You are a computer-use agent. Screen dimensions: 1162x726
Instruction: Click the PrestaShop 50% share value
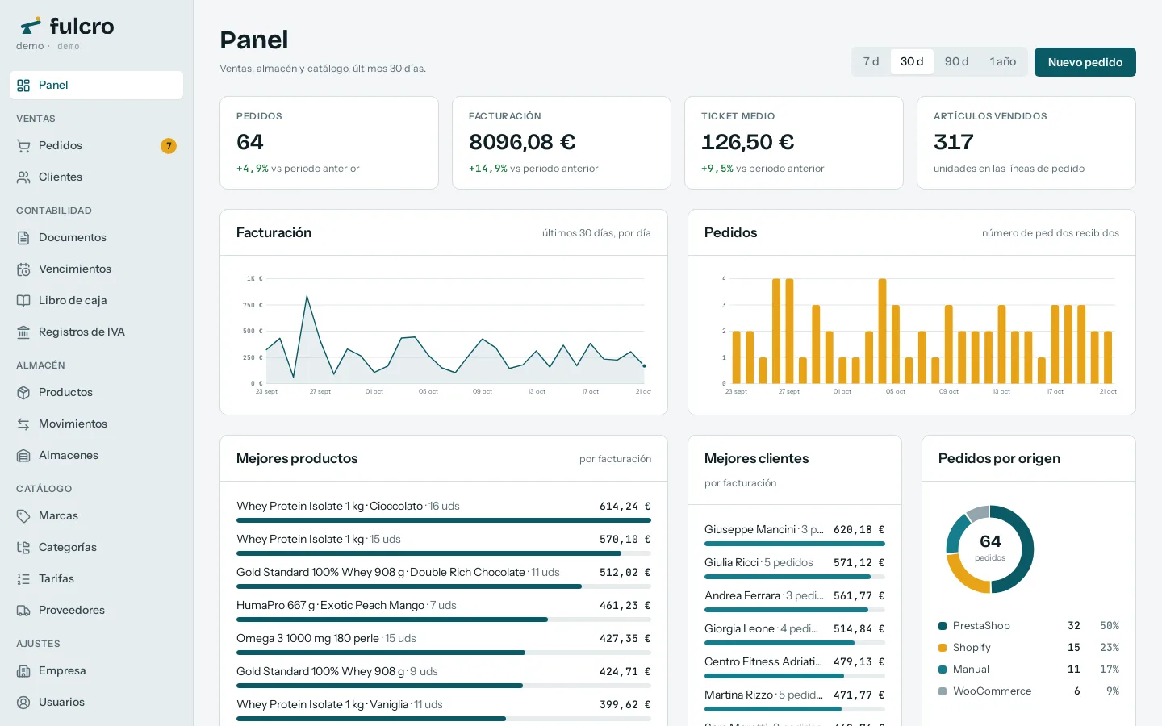pos(1110,626)
